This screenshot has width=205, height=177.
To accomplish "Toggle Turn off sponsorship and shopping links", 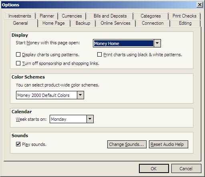I will click(18, 63).
